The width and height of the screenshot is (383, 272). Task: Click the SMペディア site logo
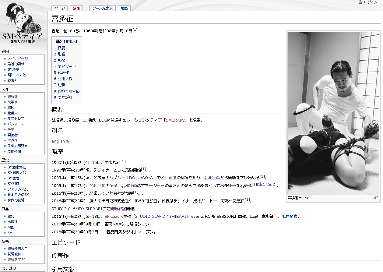tap(23, 23)
